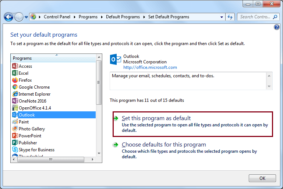The image size is (283, 189).
Task: Click green arrow beside Set this program
Action: (116, 118)
